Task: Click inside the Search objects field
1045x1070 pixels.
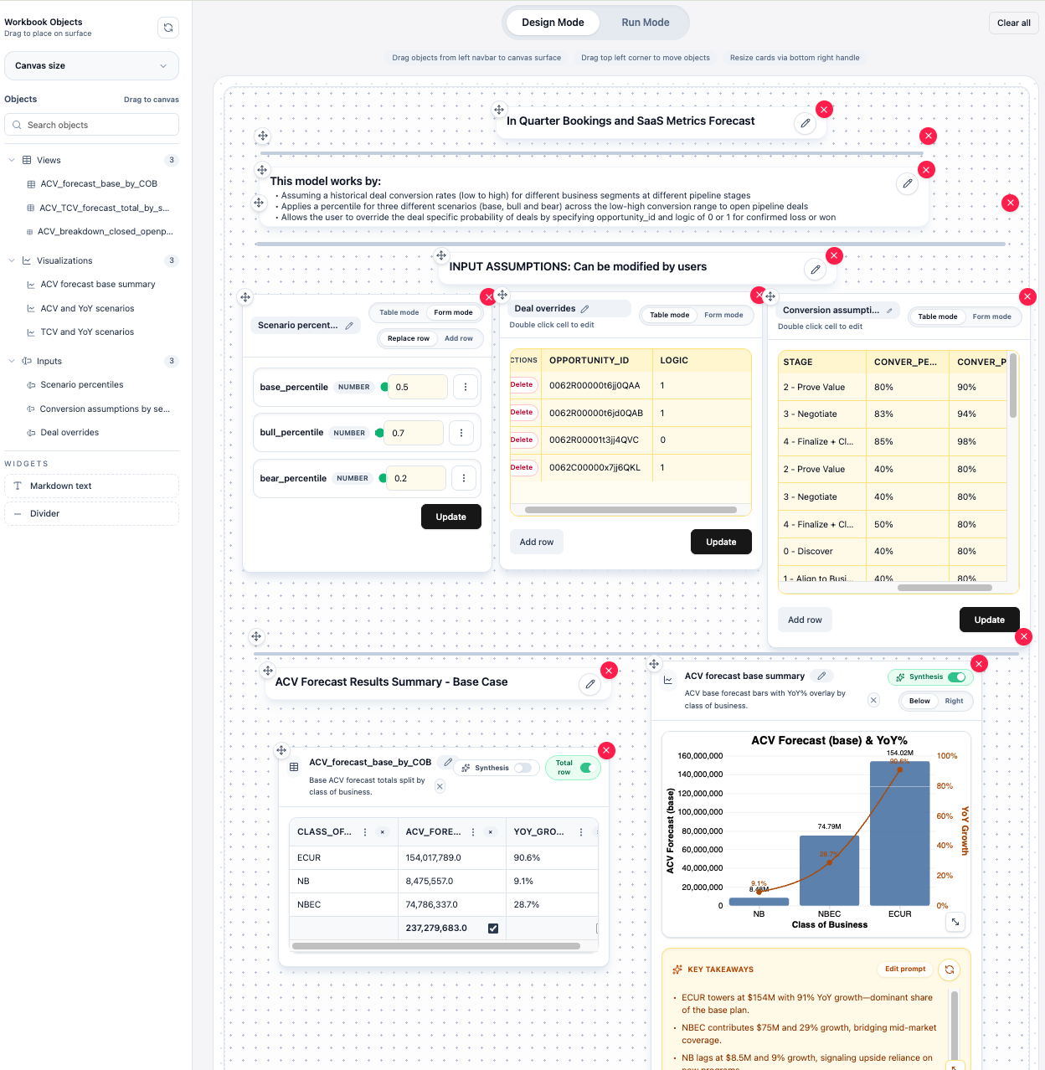Action: pyautogui.click(x=91, y=124)
